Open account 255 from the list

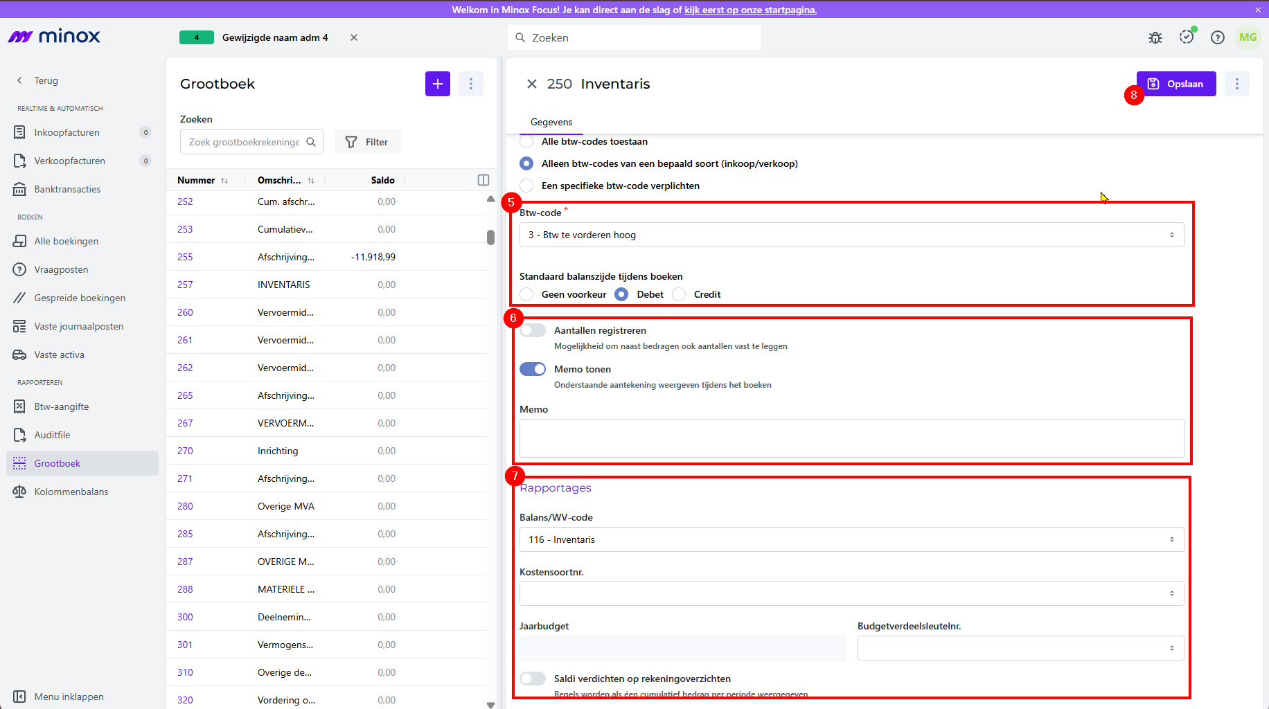click(x=185, y=257)
